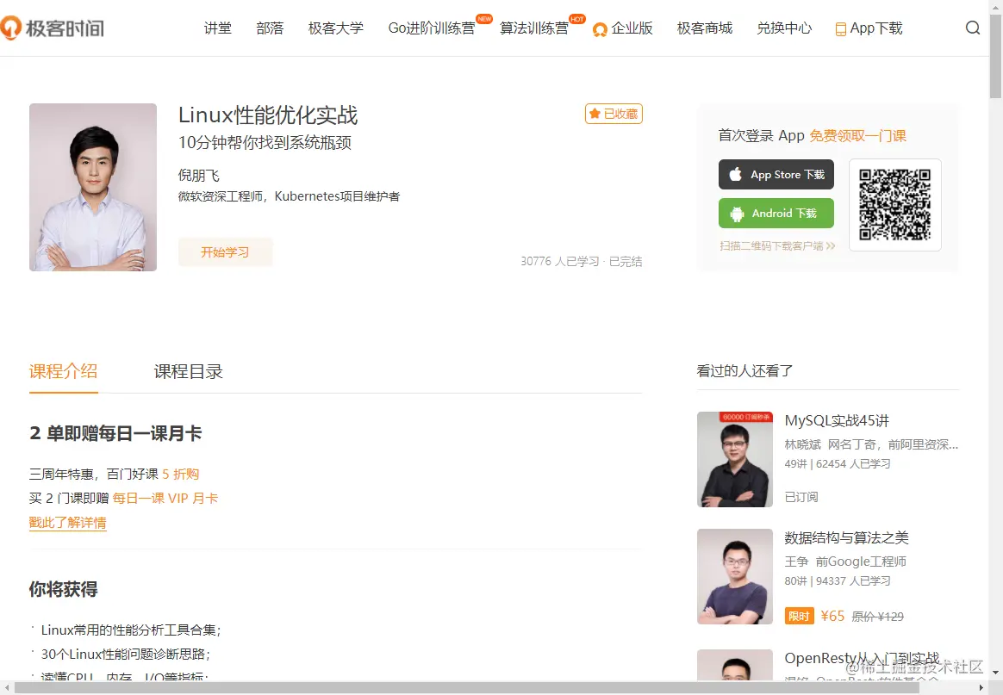Viewport: 1003px width, 695px height.
Task: Click instructor name 倪朋飞
Action: coord(199,175)
